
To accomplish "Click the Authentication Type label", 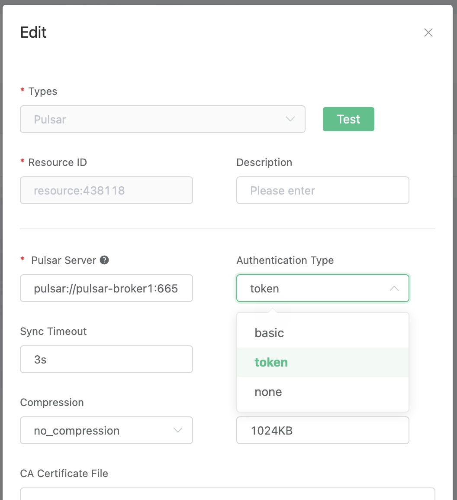I will click(285, 260).
